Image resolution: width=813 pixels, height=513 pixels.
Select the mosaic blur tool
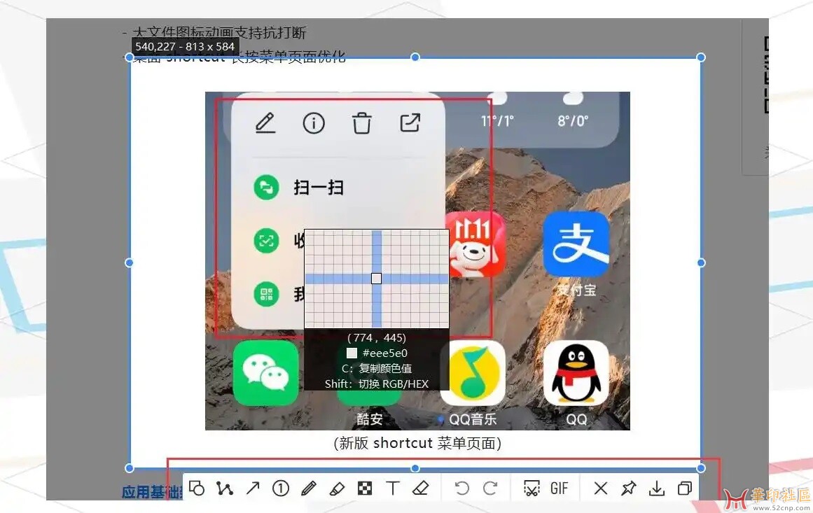pos(365,488)
